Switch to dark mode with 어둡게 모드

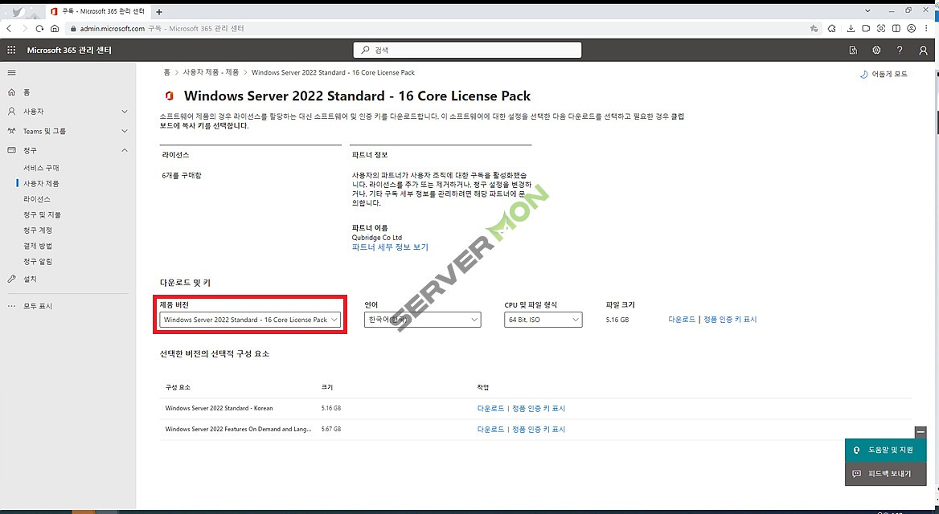(x=884, y=74)
